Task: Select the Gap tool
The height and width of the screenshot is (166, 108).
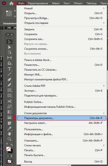Action: [x=9, y=58]
